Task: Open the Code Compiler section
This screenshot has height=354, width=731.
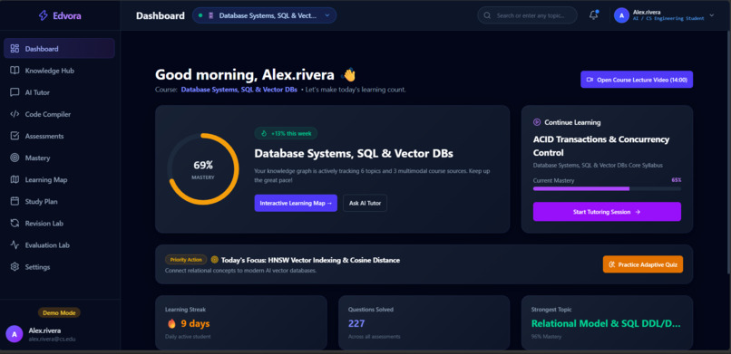Action: tap(59, 114)
